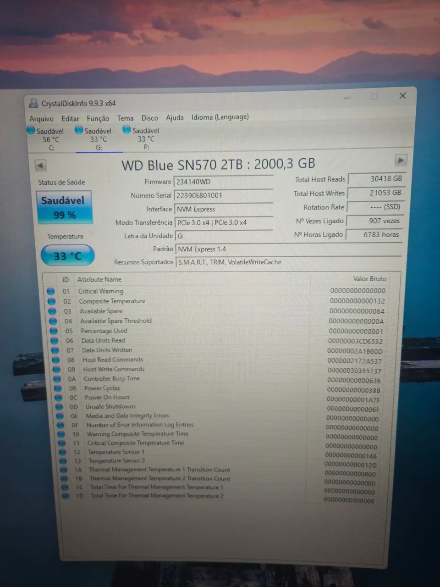Click status icon of Critical Composite Temperature Time
The width and height of the screenshot is (440, 587).
point(62,443)
